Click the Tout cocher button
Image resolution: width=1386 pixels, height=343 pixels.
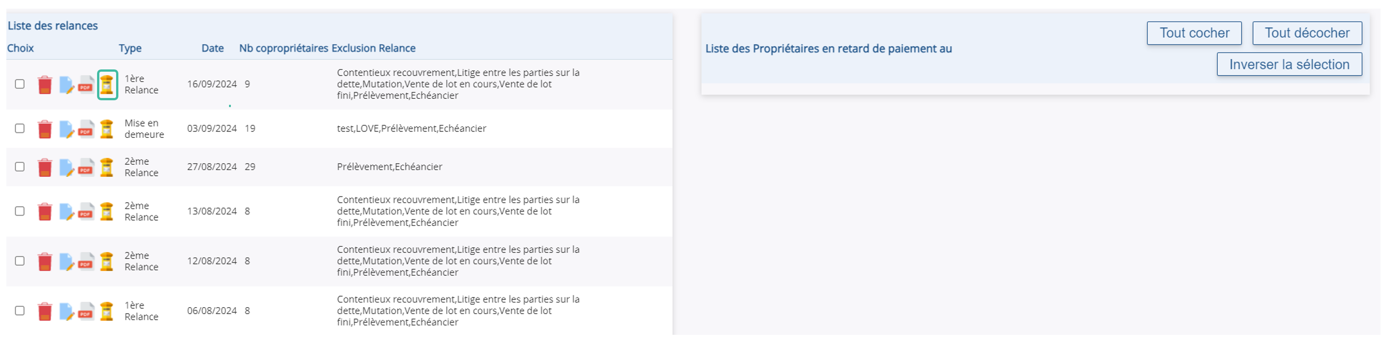1194,34
